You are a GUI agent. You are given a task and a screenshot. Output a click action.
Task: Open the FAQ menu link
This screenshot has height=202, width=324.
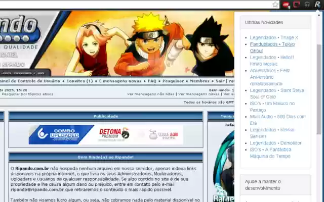(x=152, y=81)
